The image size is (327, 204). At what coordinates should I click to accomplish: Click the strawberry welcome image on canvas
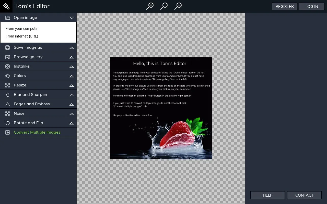click(161, 108)
